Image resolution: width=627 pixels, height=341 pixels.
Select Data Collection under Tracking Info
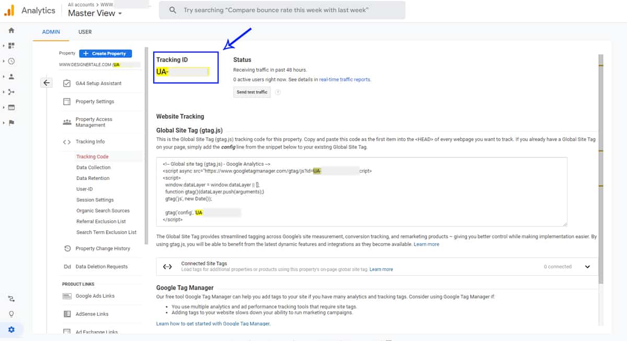(93, 167)
